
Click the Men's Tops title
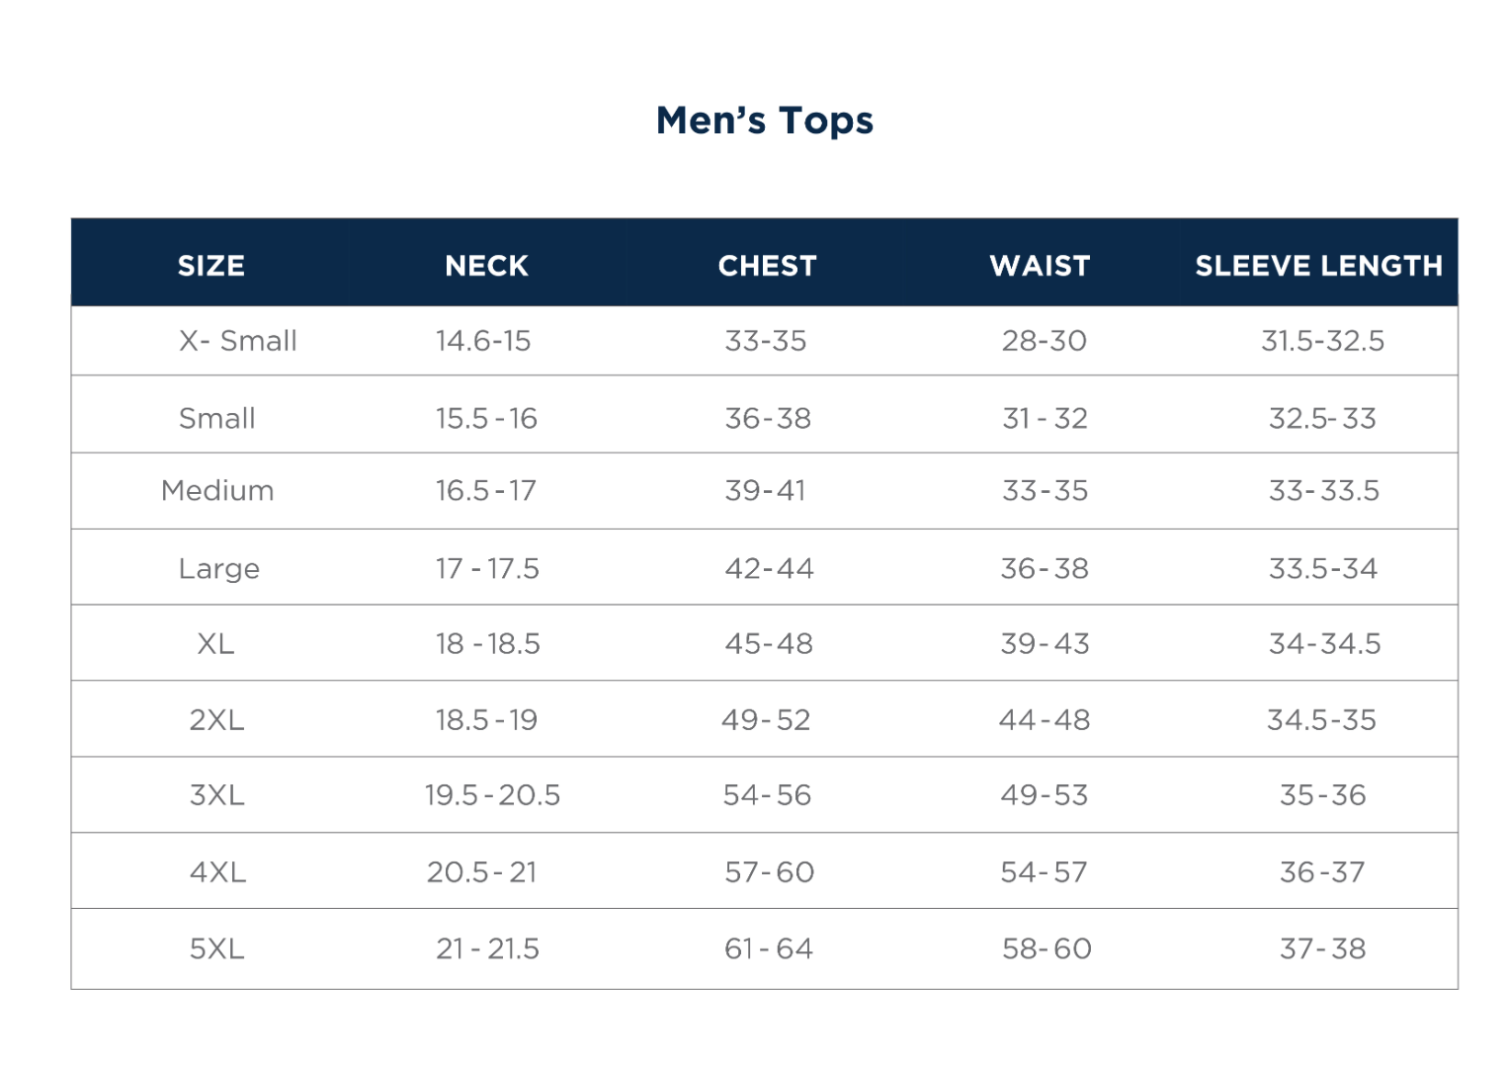(x=765, y=121)
